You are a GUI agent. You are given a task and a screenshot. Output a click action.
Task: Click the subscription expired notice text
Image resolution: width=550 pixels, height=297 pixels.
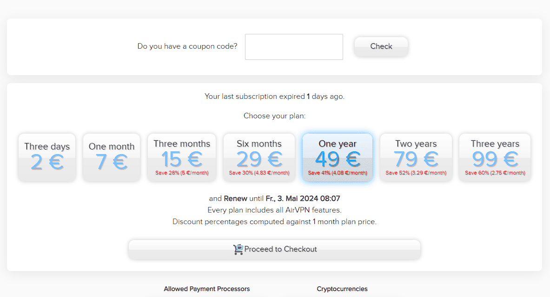tap(274, 96)
